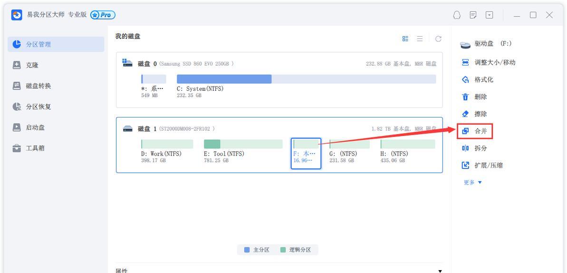Click the 驱动盘 (F:) drive icon
The height and width of the screenshot is (273, 567).
pos(465,45)
